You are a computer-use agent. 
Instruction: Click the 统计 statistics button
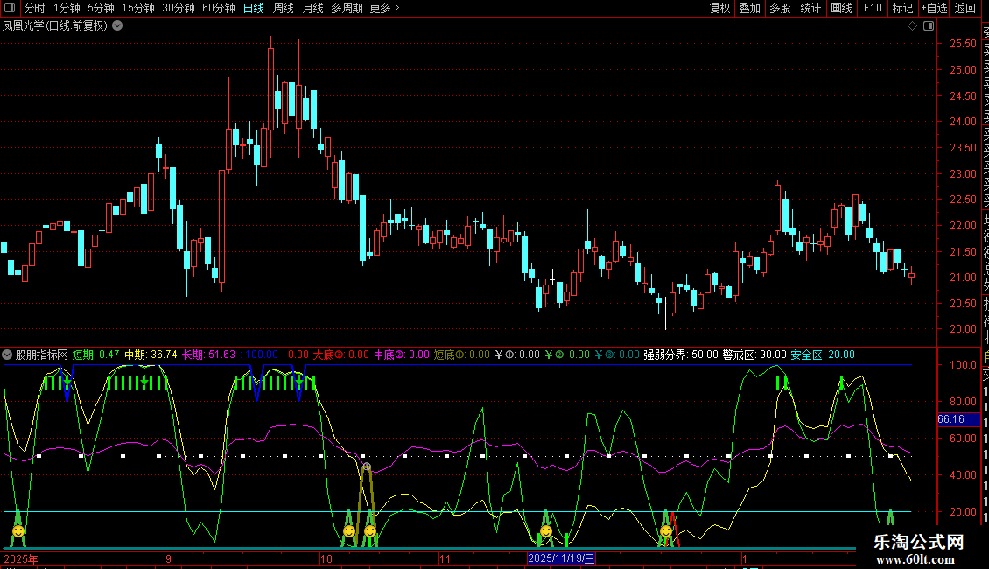point(810,9)
